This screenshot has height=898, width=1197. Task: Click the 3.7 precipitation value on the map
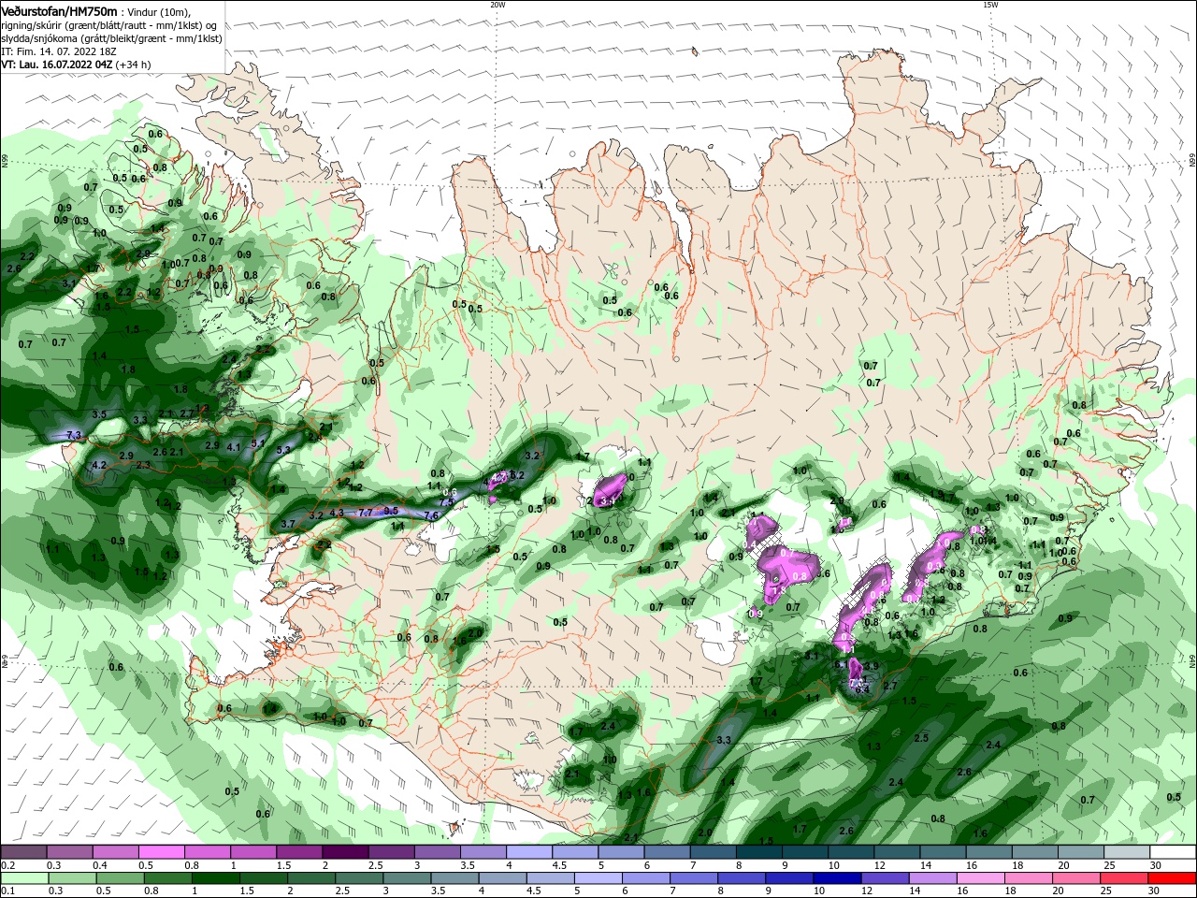click(288, 525)
